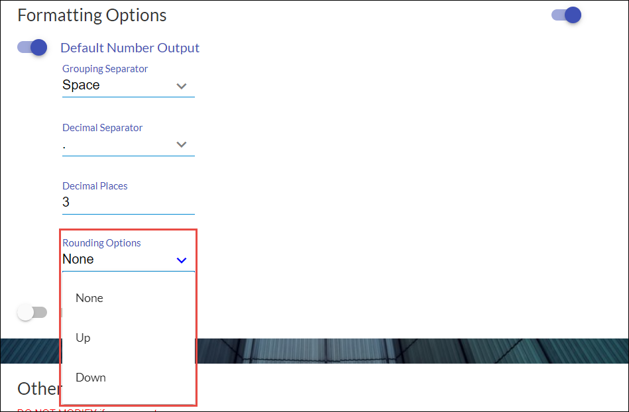Click the Default Number Output label
This screenshot has height=412, width=629.
[x=130, y=48]
